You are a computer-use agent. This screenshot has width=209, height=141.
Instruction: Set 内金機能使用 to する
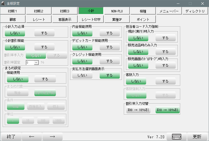(109, 33)
